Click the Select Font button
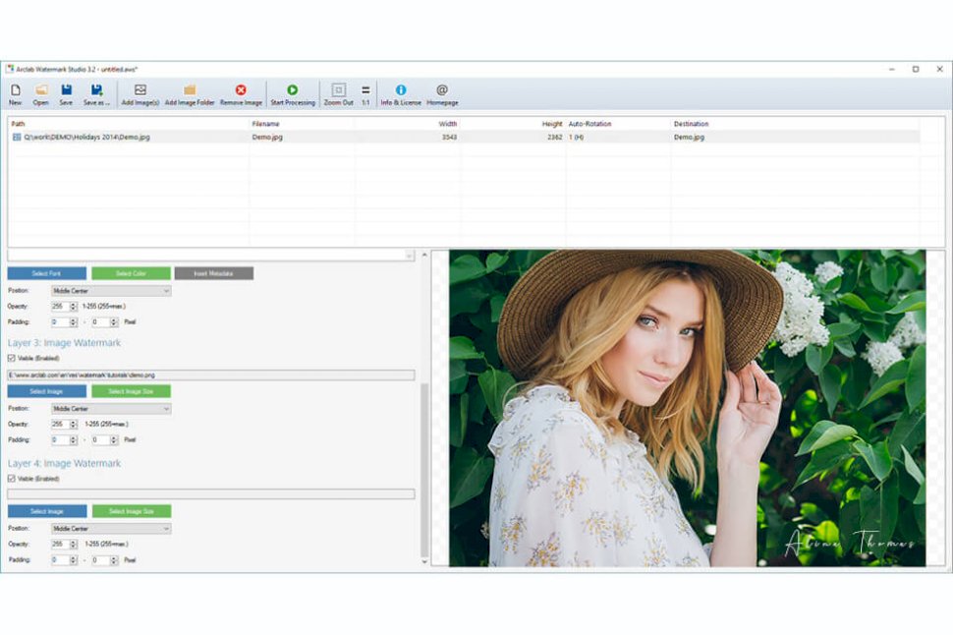 tap(47, 273)
